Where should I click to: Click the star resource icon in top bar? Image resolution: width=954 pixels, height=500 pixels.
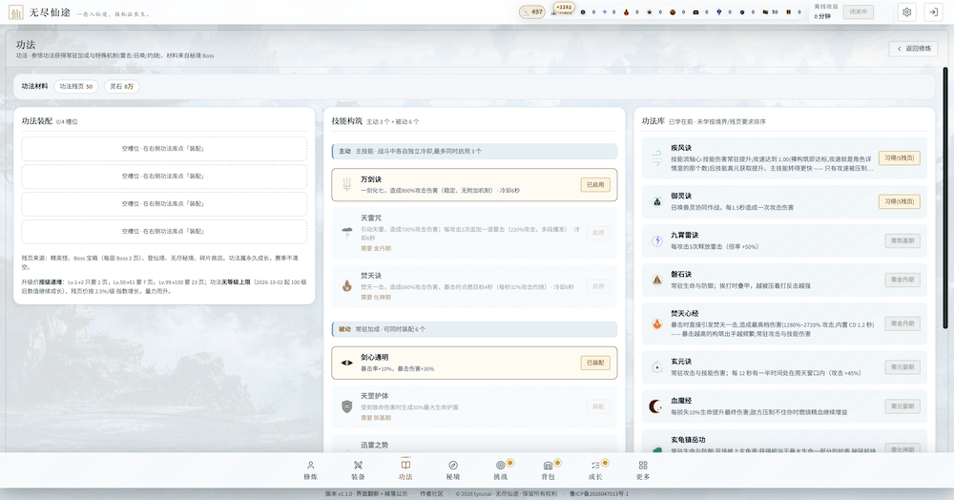[x=649, y=12]
